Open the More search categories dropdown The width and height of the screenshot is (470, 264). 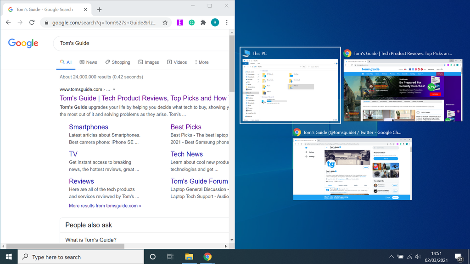201,62
